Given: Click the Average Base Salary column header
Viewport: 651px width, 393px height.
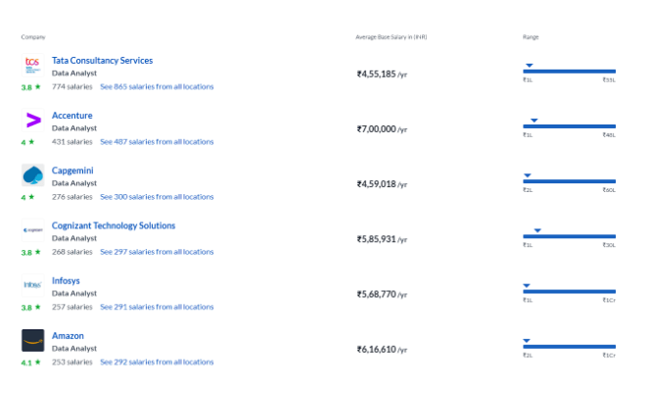Looking at the screenshot, I should [x=391, y=37].
